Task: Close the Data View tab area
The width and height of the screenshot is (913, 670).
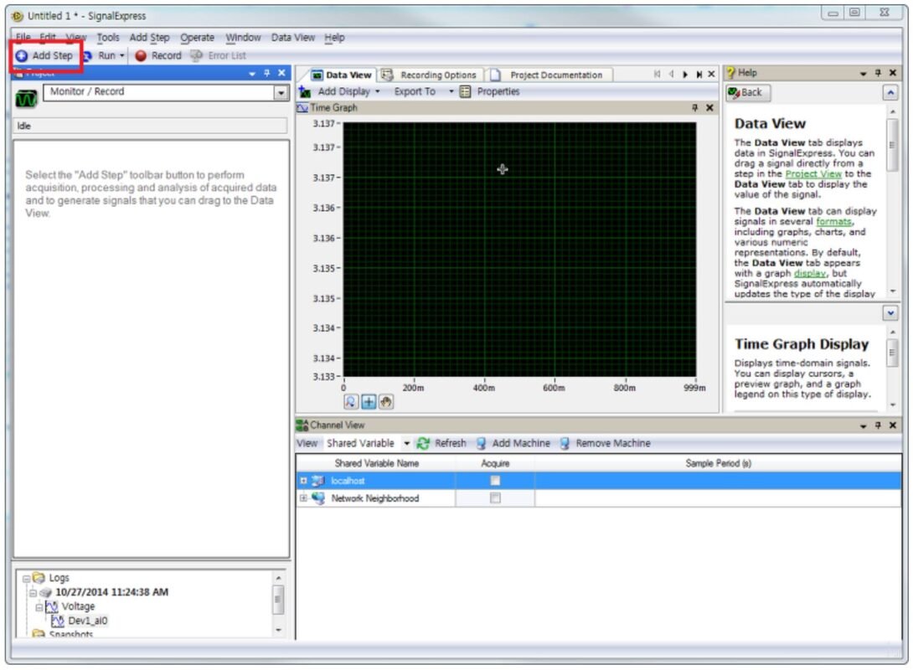Action: tap(711, 75)
